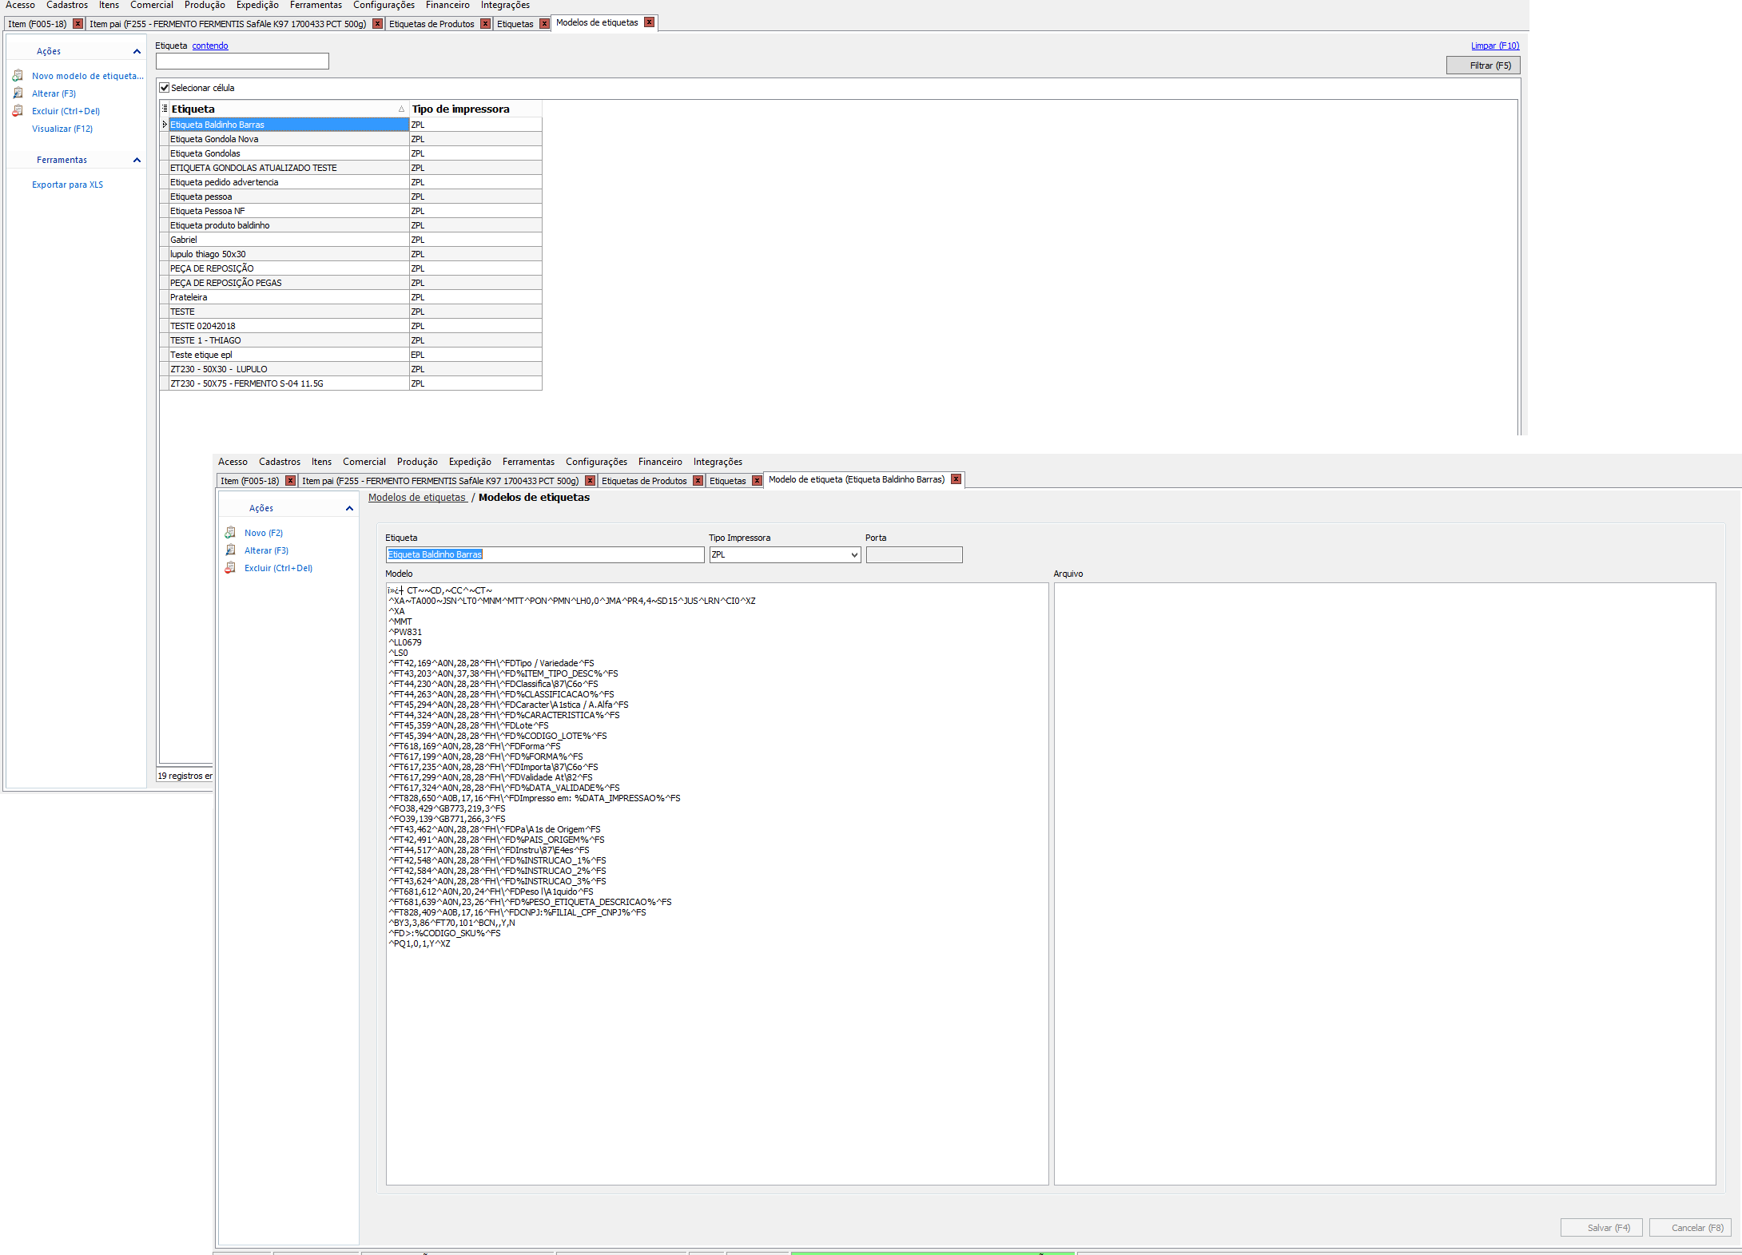The width and height of the screenshot is (1742, 1255).
Task: Open the grid options icon beside Etiqueta header
Action: (x=165, y=109)
